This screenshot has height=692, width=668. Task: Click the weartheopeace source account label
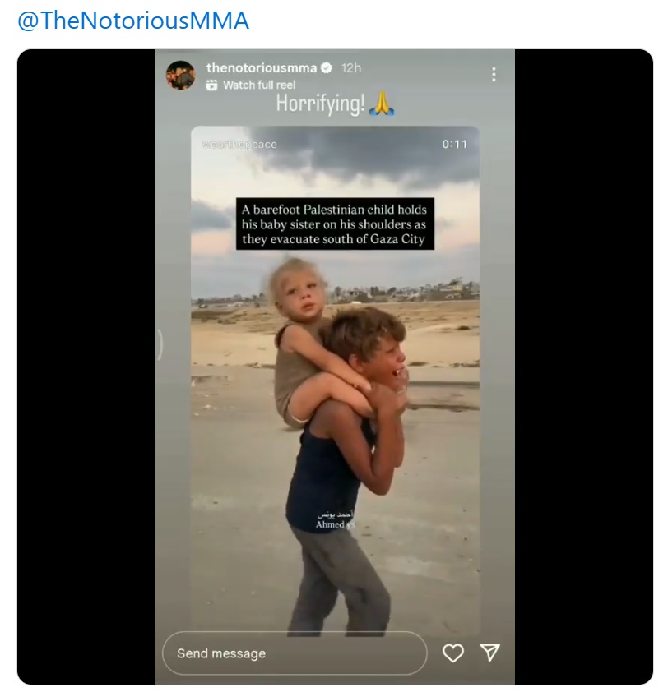point(239,145)
